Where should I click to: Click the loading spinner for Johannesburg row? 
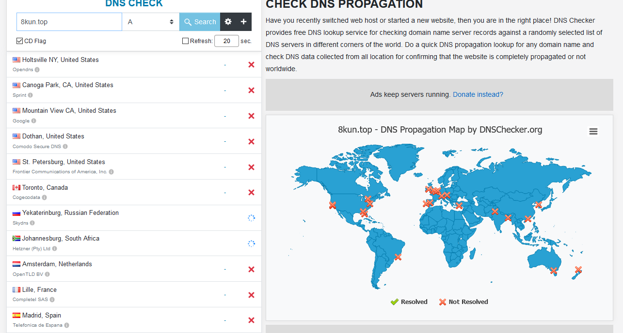pyautogui.click(x=251, y=243)
